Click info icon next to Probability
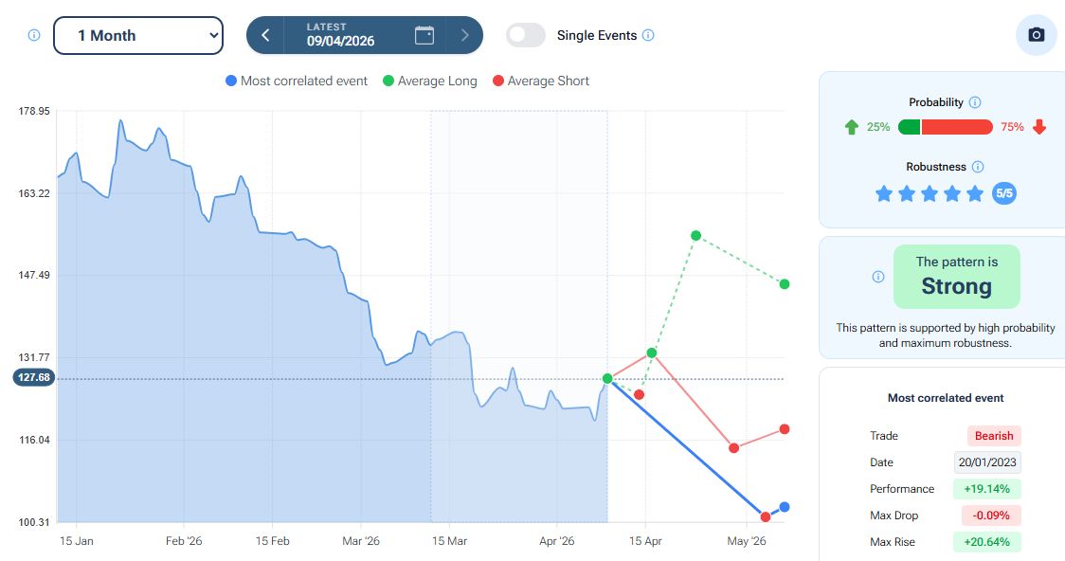 pos(975,102)
